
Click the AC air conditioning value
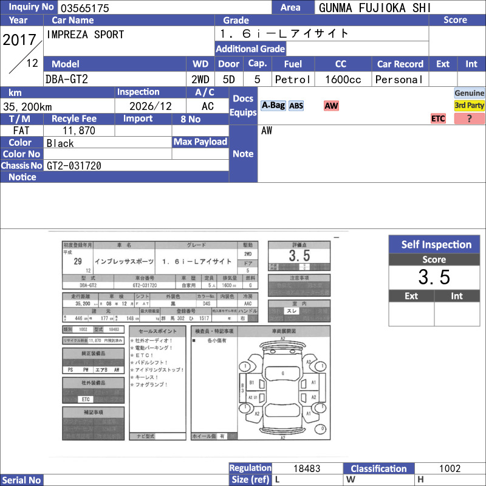pyautogui.click(x=207, y=106)
